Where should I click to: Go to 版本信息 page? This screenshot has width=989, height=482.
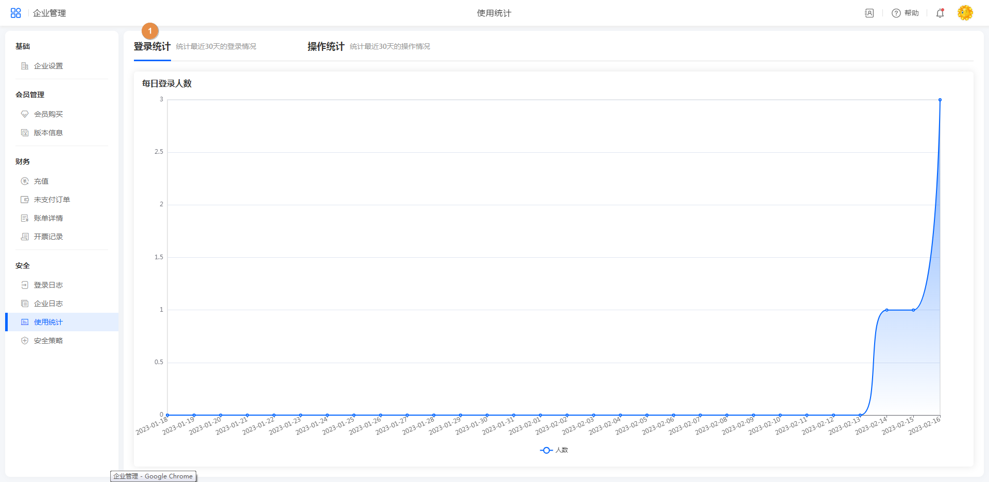(x=48, y=133)
